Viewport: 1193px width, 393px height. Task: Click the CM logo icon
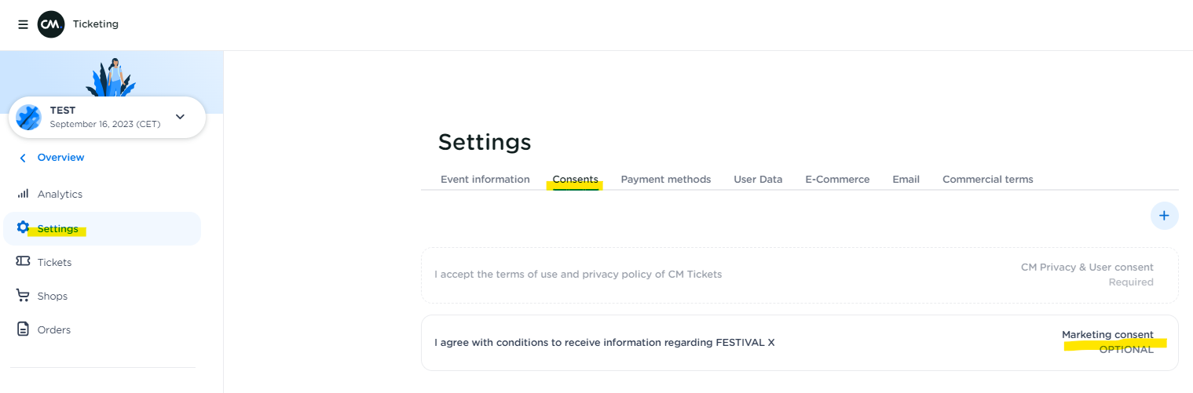pos(51,24)
